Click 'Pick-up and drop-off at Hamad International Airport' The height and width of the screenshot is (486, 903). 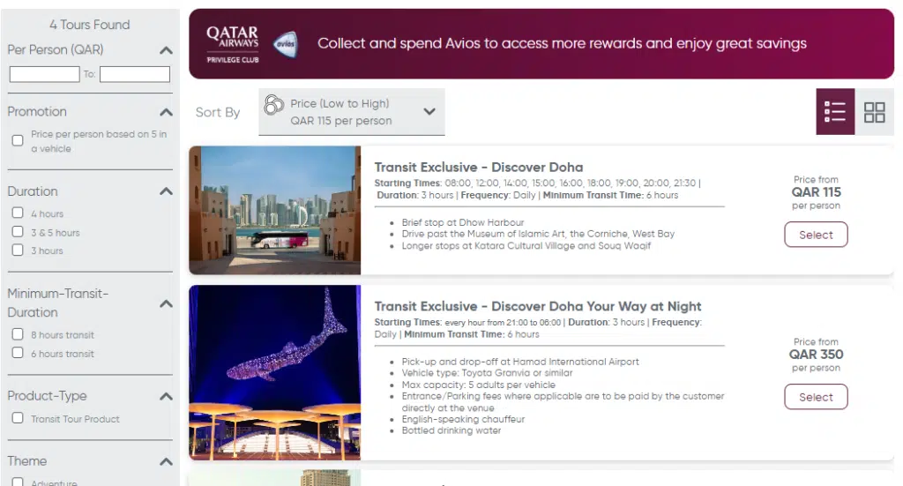(x=520, y=362)
